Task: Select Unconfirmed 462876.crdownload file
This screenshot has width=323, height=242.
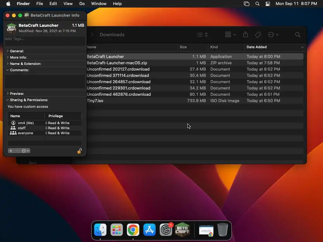Action: 195,95
